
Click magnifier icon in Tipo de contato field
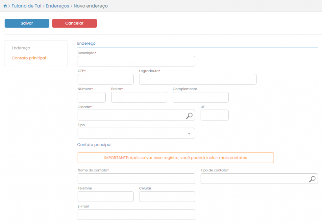[312, 179]
